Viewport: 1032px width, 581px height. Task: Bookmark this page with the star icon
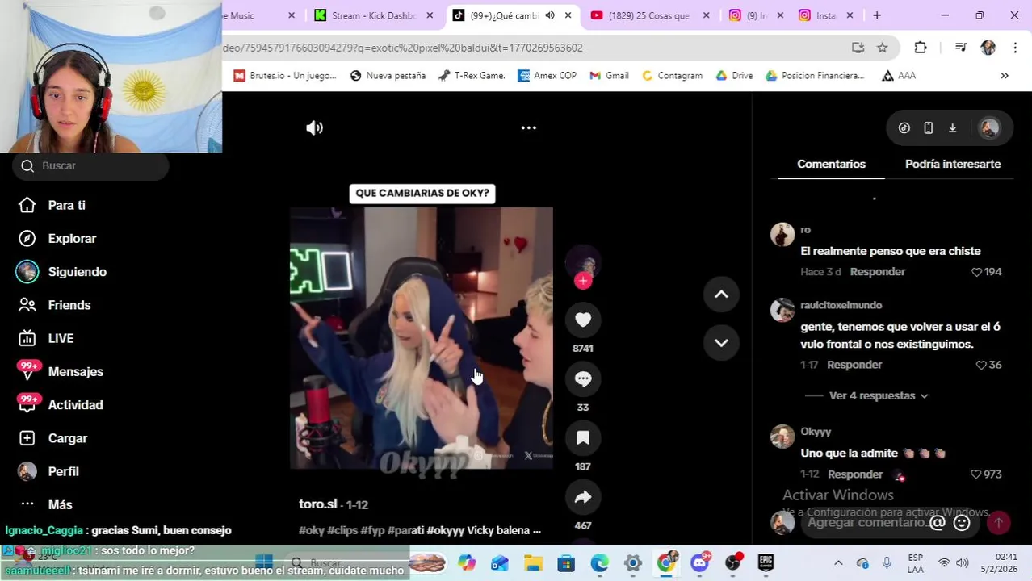(x=883, y=48)
